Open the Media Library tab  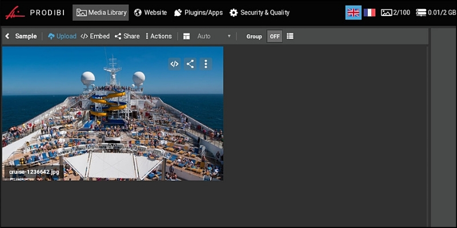pos(101,13)
